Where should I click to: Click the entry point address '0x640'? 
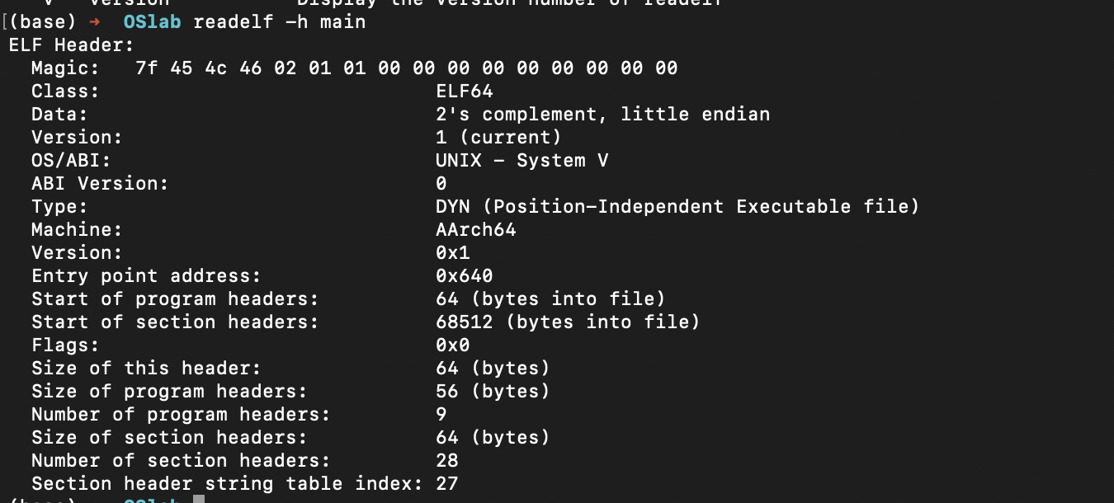click(x=465, y=276)
